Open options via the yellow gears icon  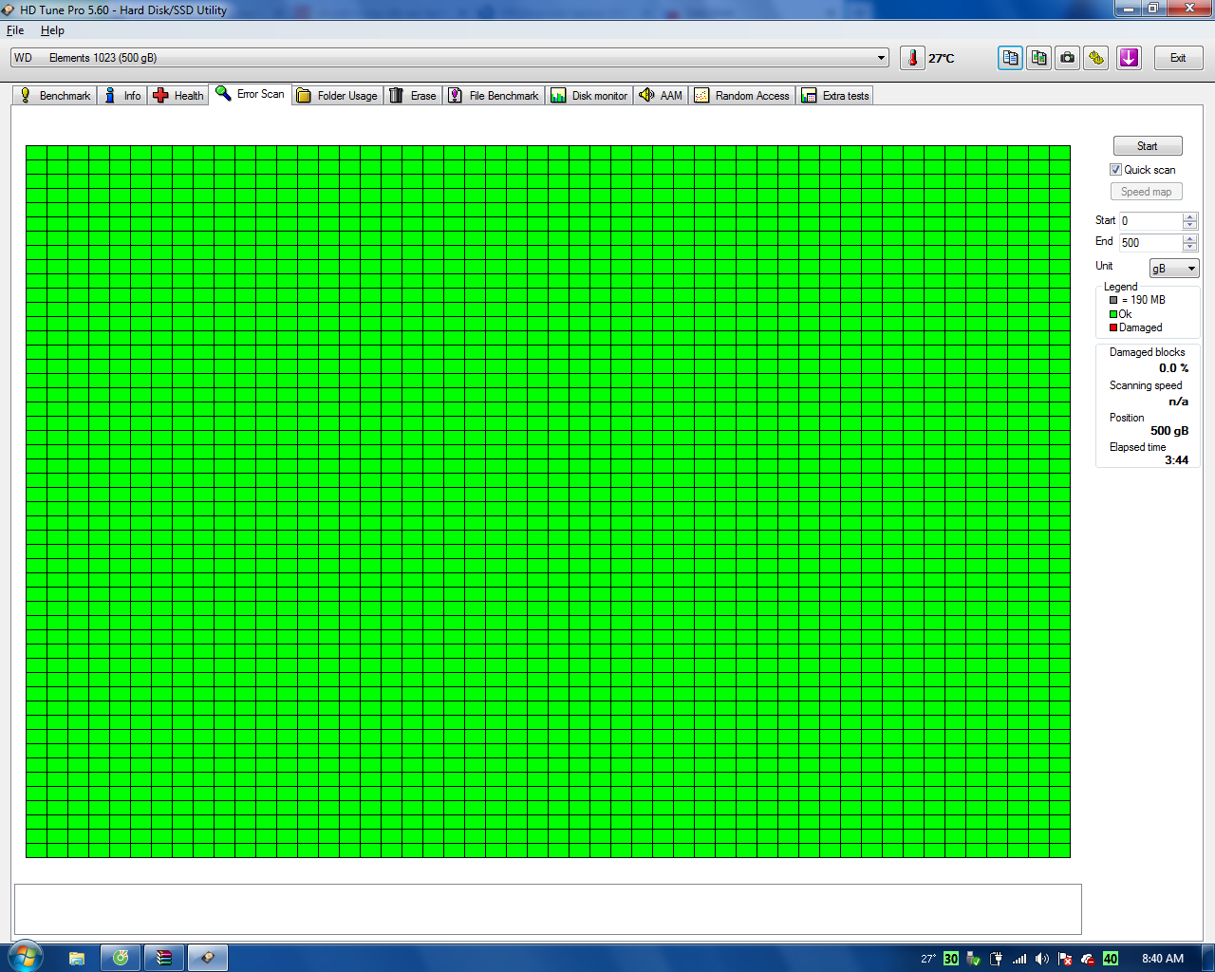coord(1095,58)
